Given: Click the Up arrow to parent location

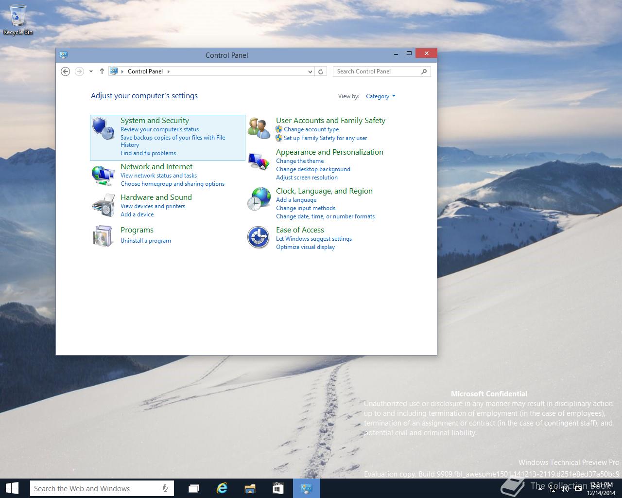Looking at the screenshot, I should click(102, 71).
